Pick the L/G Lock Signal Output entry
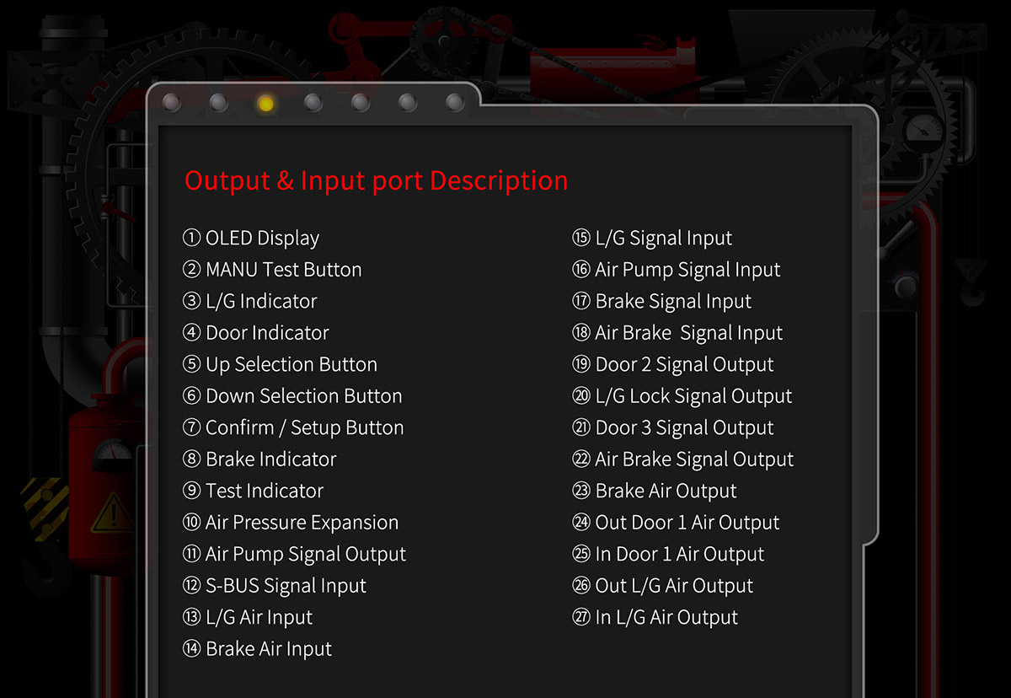1011x698 pixels. (x=682, y=396)
